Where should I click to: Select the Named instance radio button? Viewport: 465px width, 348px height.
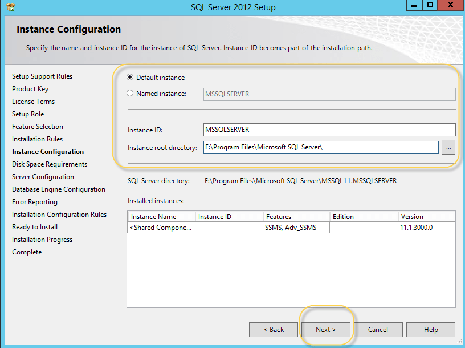(x=130, y=94)
